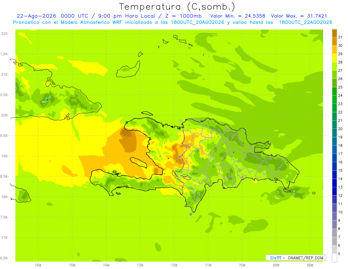Image resolution: width=348 pixels, height=269 pixels.
Task: Click the colorbar value "31"
Action: (x=340, y=37)
